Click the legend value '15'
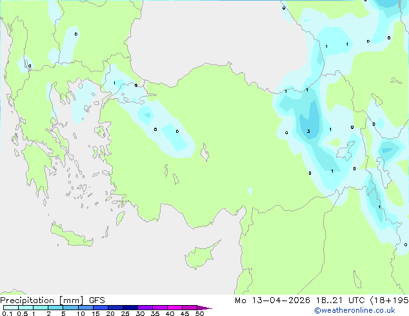The image size is (409, 316). [95, 313]
